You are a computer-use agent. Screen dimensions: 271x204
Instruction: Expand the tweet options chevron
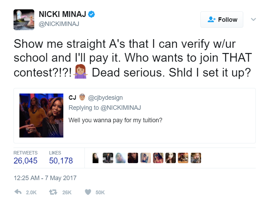[x=253, y=19]
